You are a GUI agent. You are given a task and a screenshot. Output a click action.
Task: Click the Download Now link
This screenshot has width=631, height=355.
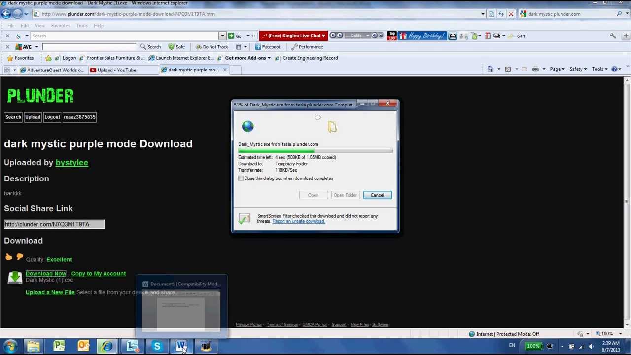(46, 273)
